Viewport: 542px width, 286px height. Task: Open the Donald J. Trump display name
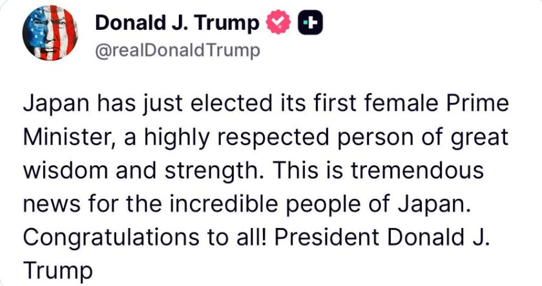177,24
